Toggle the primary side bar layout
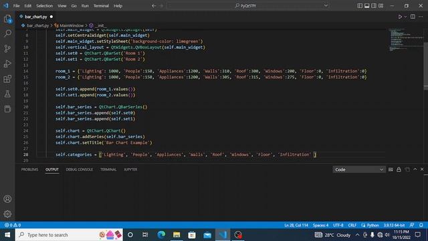The width and height of the screenshot is (428, 241). click(360, 6)
